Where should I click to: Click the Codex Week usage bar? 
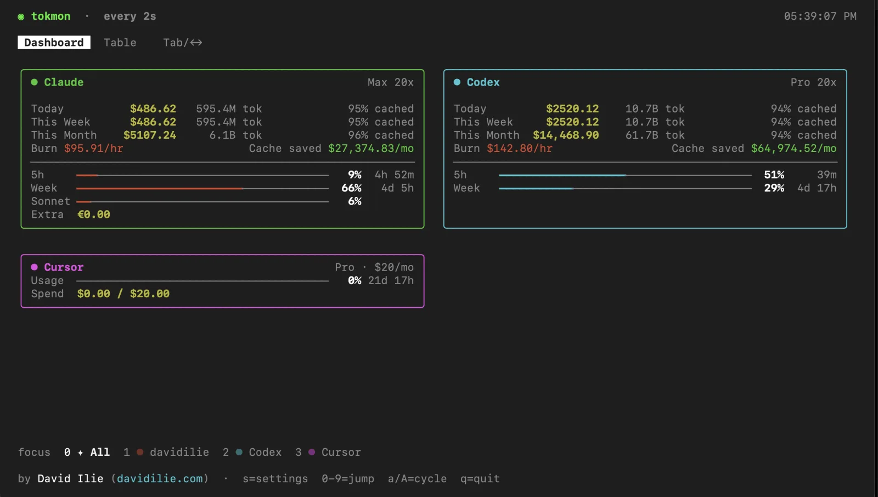(625, 189)
